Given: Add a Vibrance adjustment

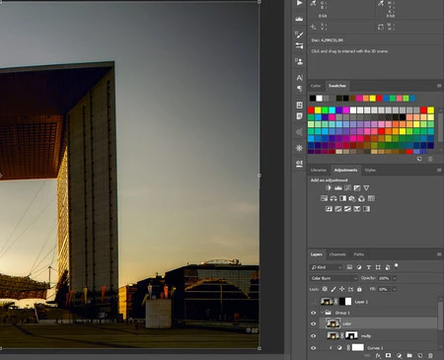Looking at the screenshot, I should [366, 187].
